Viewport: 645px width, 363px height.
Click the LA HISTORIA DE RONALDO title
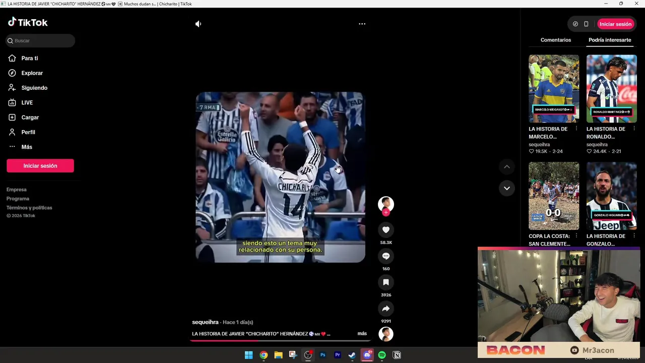pos(606,133)
